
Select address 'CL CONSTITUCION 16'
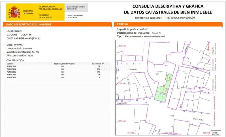click(19, 35)
